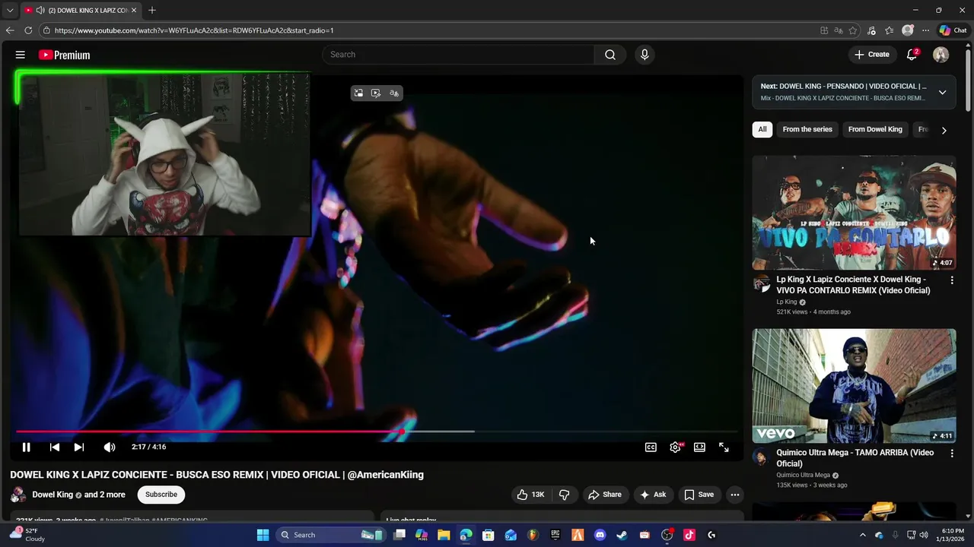Image resolution: width=974 pixels, height=547 pixels.
Task: Open YouTube hamburger guide menu
Action: 21,55
